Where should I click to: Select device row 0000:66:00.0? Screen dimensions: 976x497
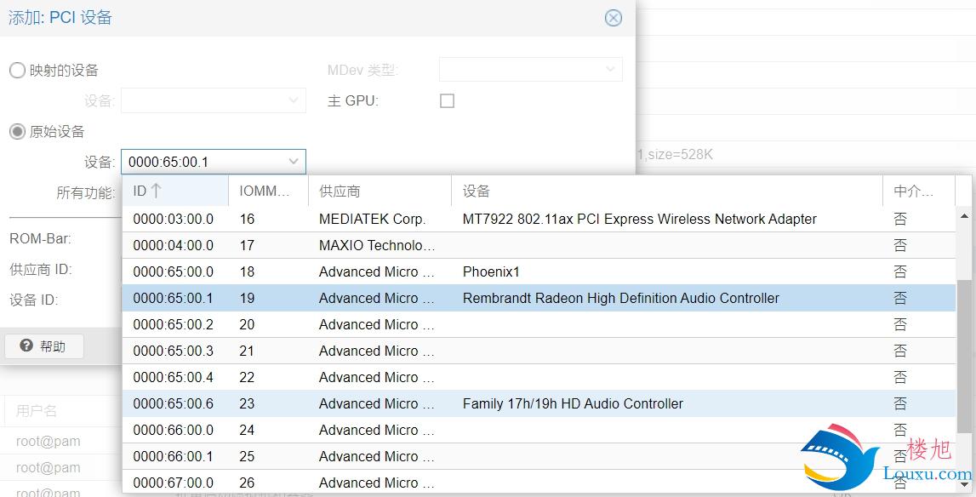pyautogui.click(x=539, y=430)
